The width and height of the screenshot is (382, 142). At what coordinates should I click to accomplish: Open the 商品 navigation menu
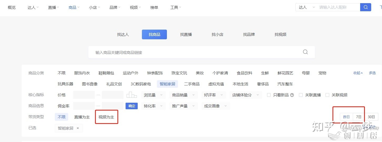coord(74,7)
